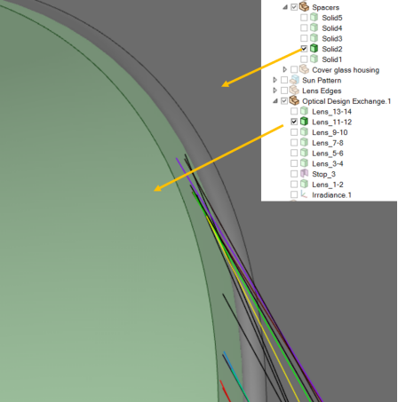This screenshot has height=402, width=398.
Task: Click the Stop_3 surface icon
Action: pos(304,173)
